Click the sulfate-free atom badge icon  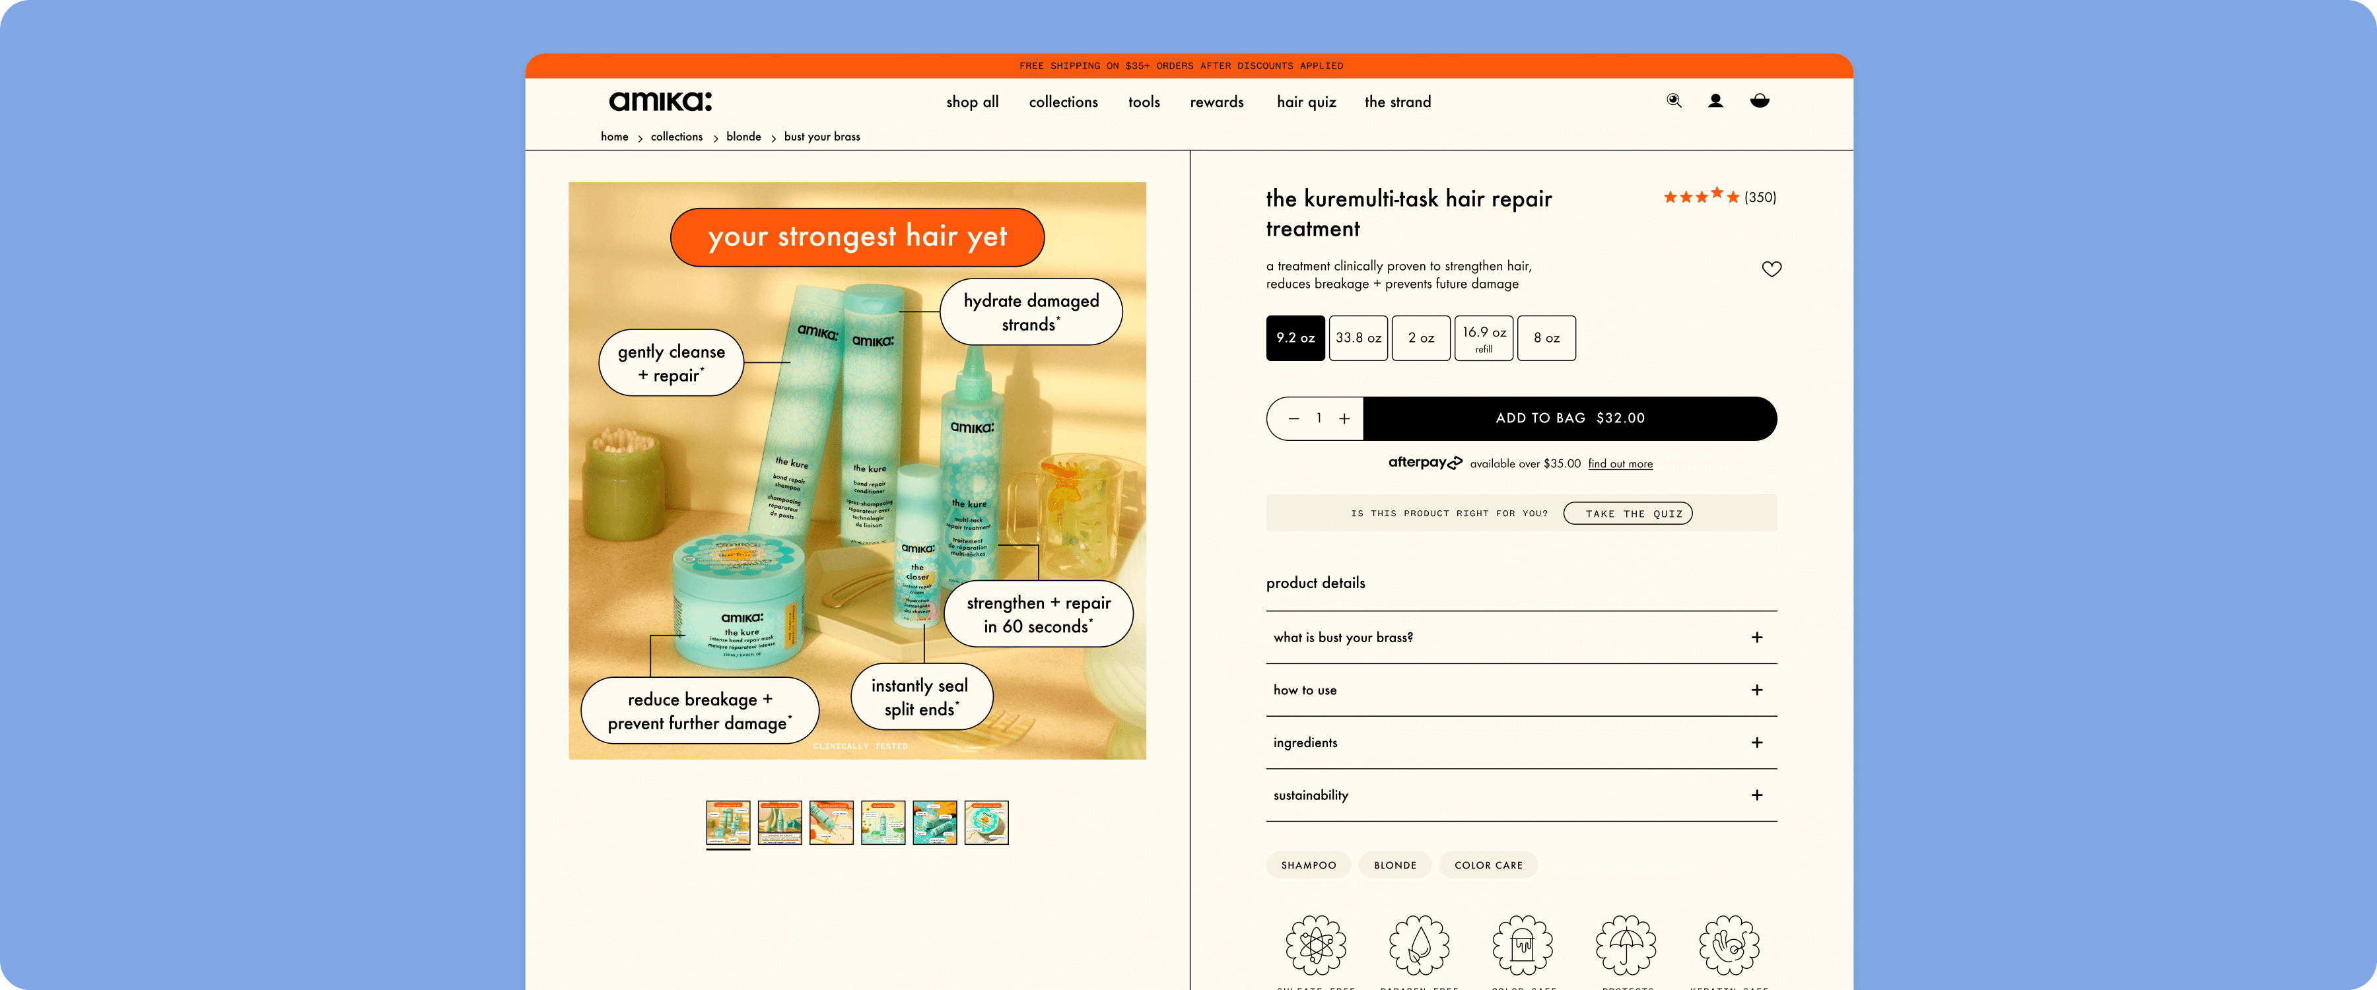1316,945
